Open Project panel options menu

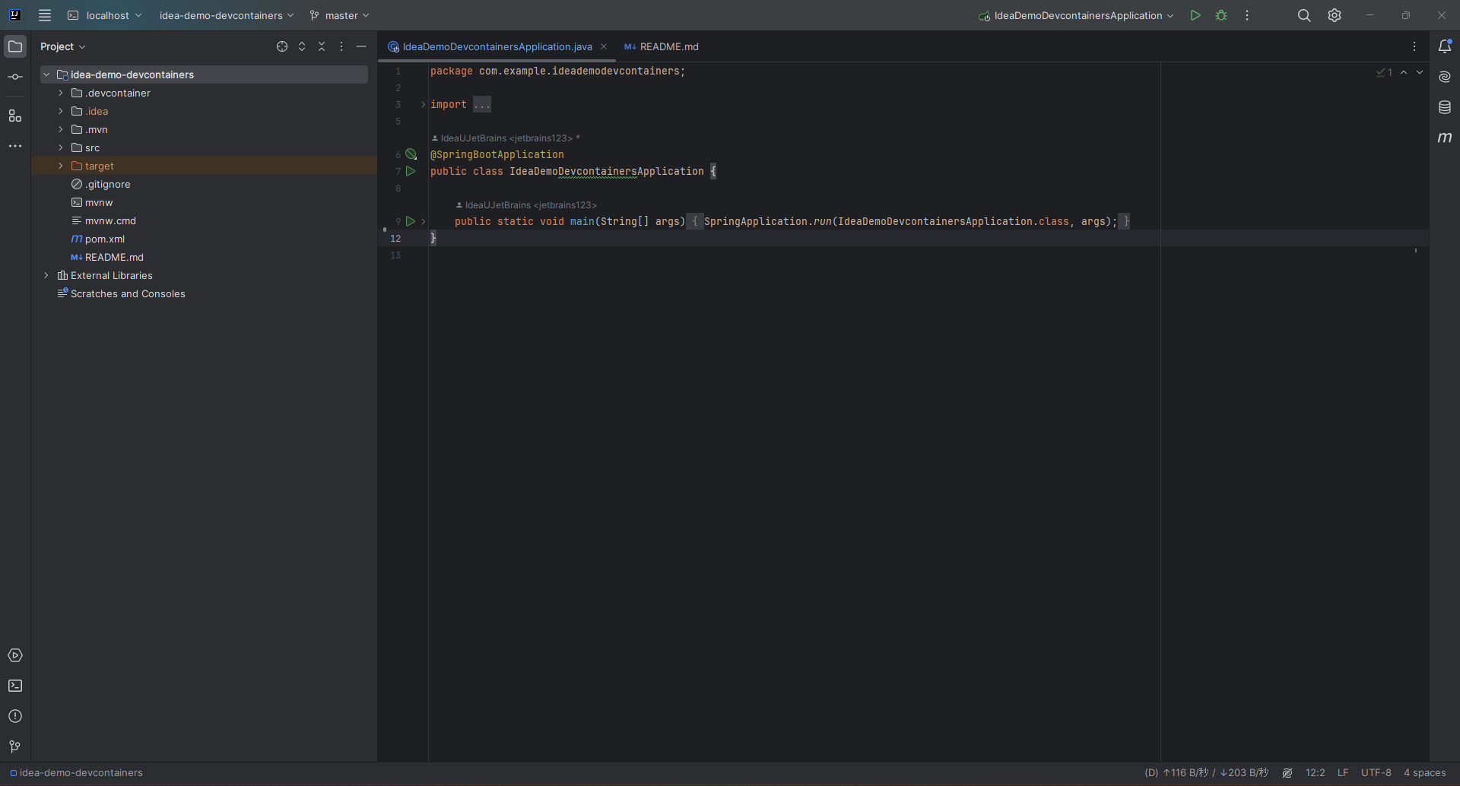pyautogui.click(x=341, y=46)
